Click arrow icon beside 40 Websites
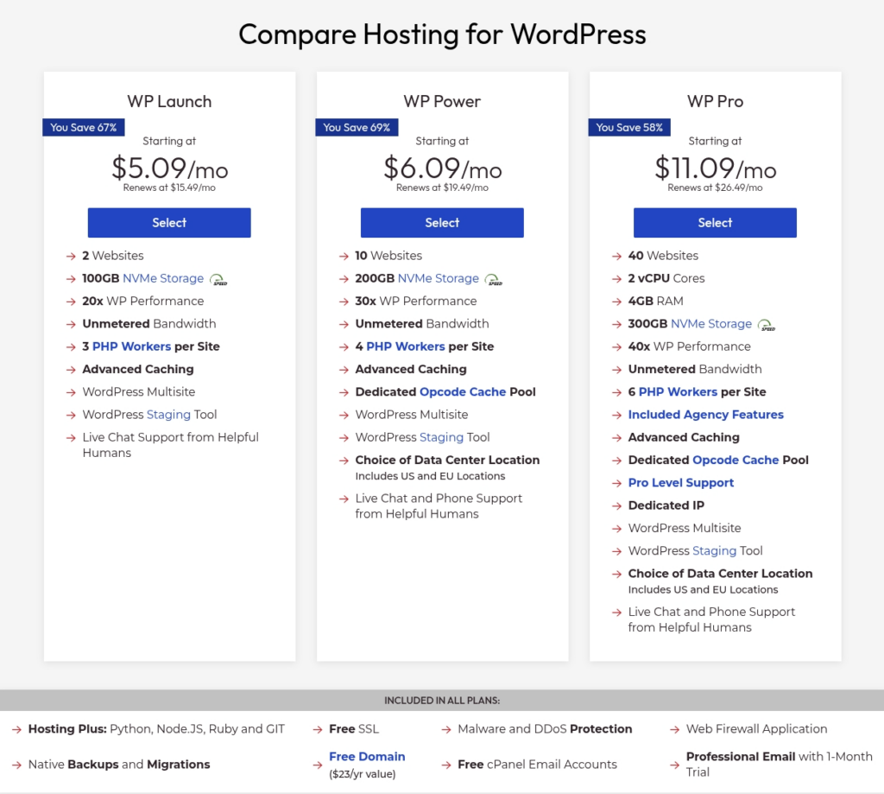The height and width of the screenshot is (794, 884). point(616,257)
